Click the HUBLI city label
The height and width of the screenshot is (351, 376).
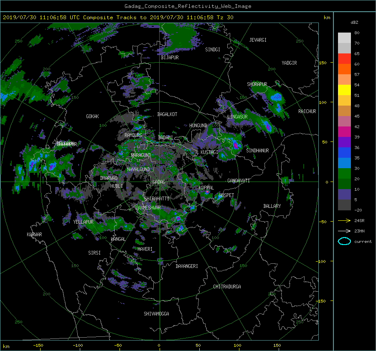(x=117, y=186)
